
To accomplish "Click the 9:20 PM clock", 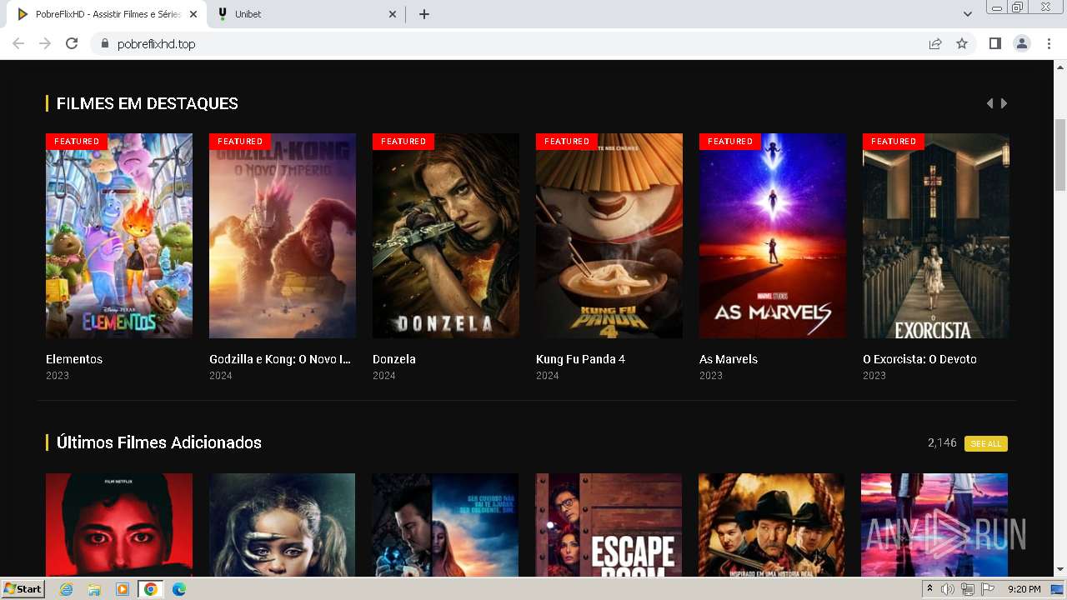I will 1024,589.
